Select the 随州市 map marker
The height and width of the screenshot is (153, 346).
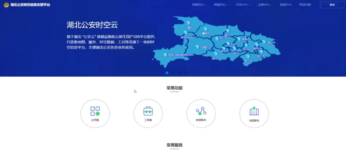(x=227, y=31)
